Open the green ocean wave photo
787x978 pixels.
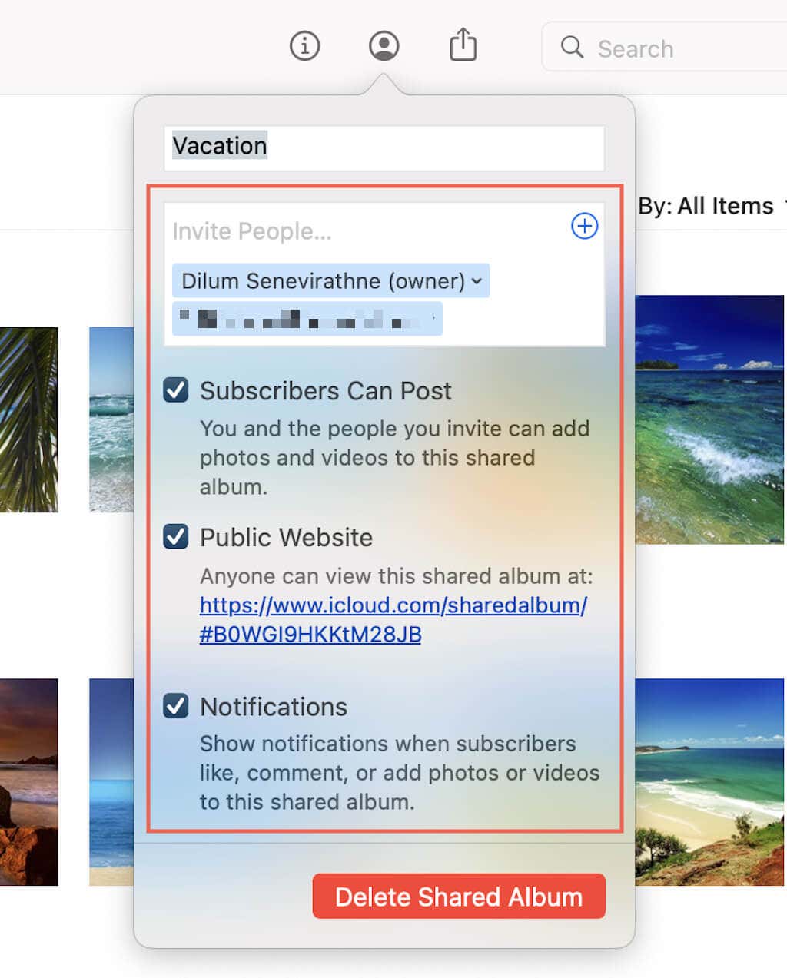tap(709, 419)
